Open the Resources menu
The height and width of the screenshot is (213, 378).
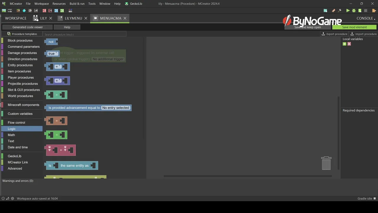[59, 4]
